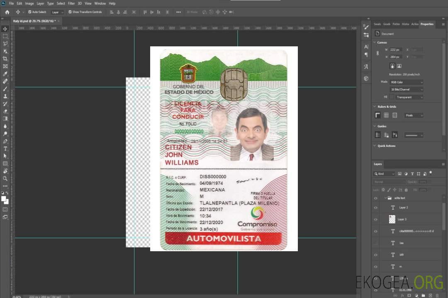
Task: Show the hidden '1as' text layer
Action: 376,243
